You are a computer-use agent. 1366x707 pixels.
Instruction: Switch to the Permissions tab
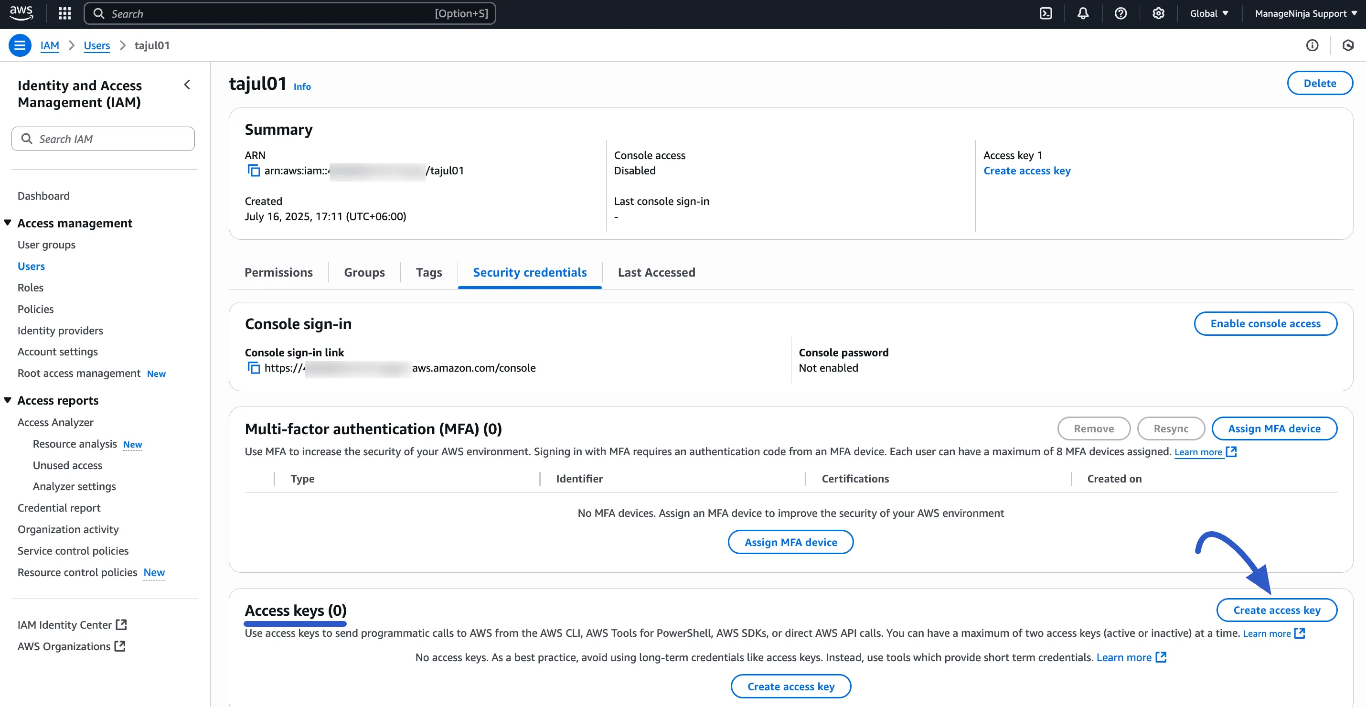[x=278, y=272]
